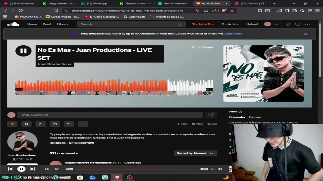Screen dimensions: 323x181
Task: Focus the SoundCloud Search field
Action: tap(131, 24)
